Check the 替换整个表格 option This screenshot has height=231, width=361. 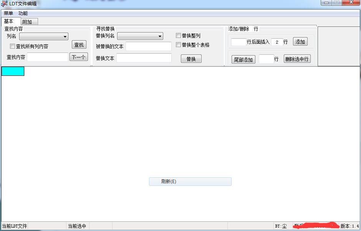[x=178, y=45]
